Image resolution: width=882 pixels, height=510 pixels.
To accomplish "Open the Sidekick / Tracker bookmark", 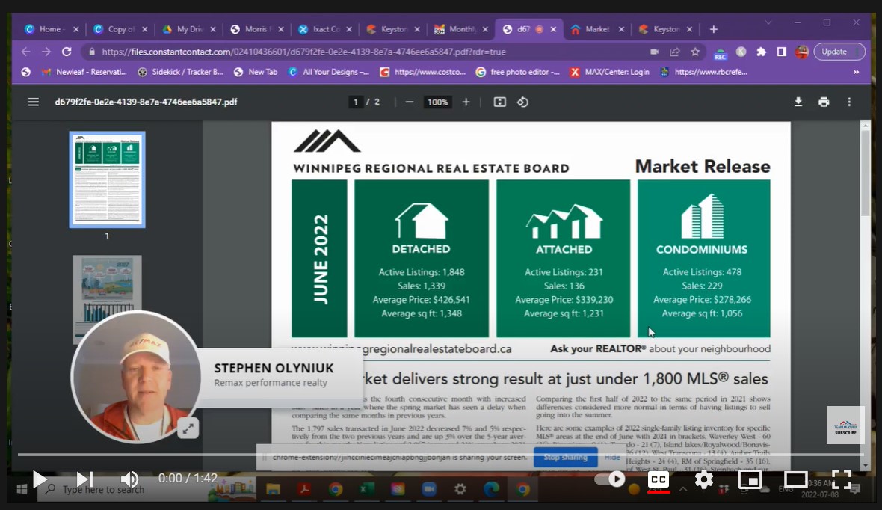I will pyautogui.click(x=181, y=72).
